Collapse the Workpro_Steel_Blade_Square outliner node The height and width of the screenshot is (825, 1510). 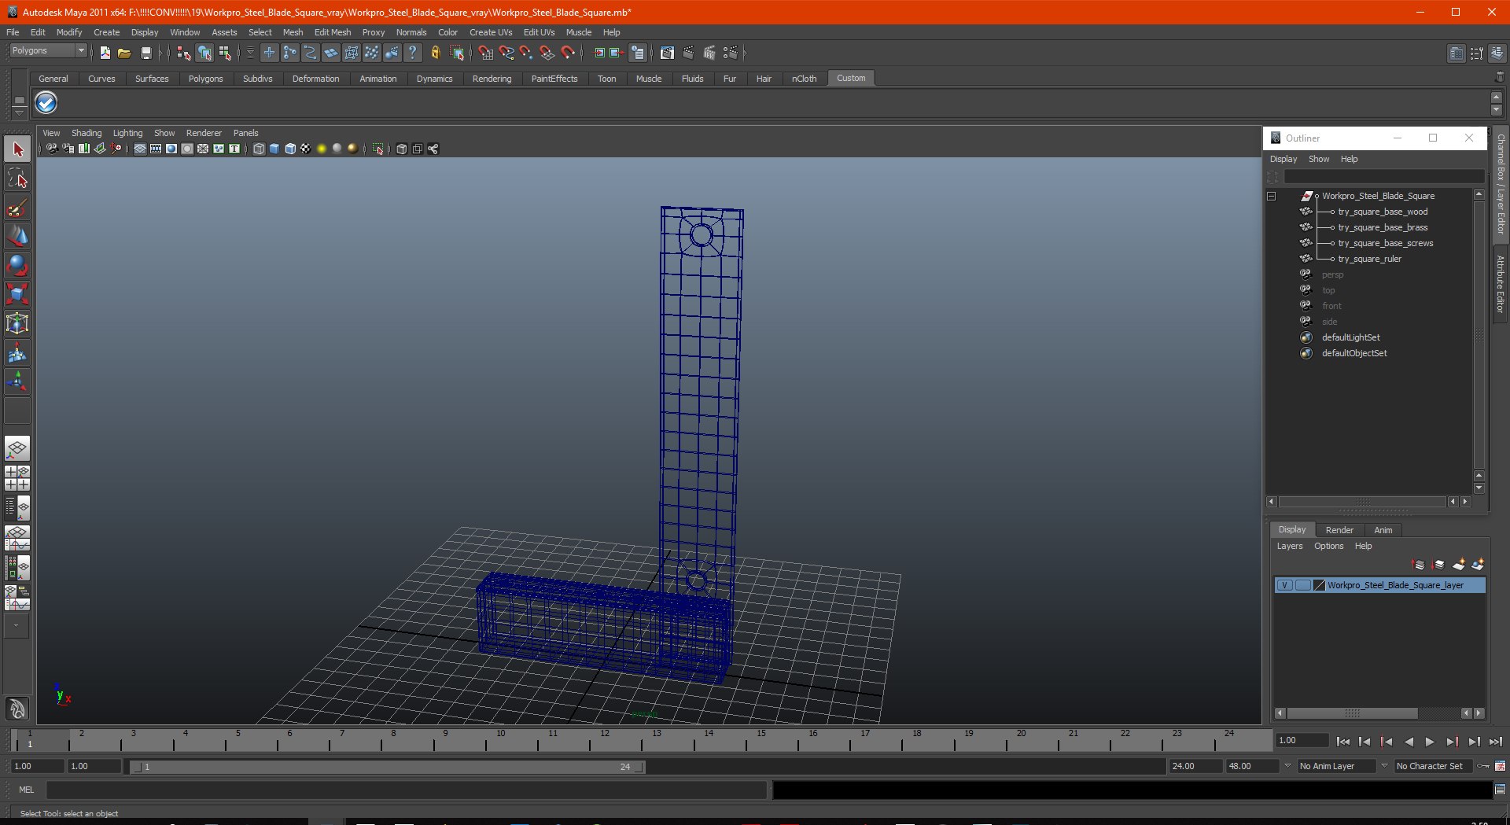[1271, 196]
